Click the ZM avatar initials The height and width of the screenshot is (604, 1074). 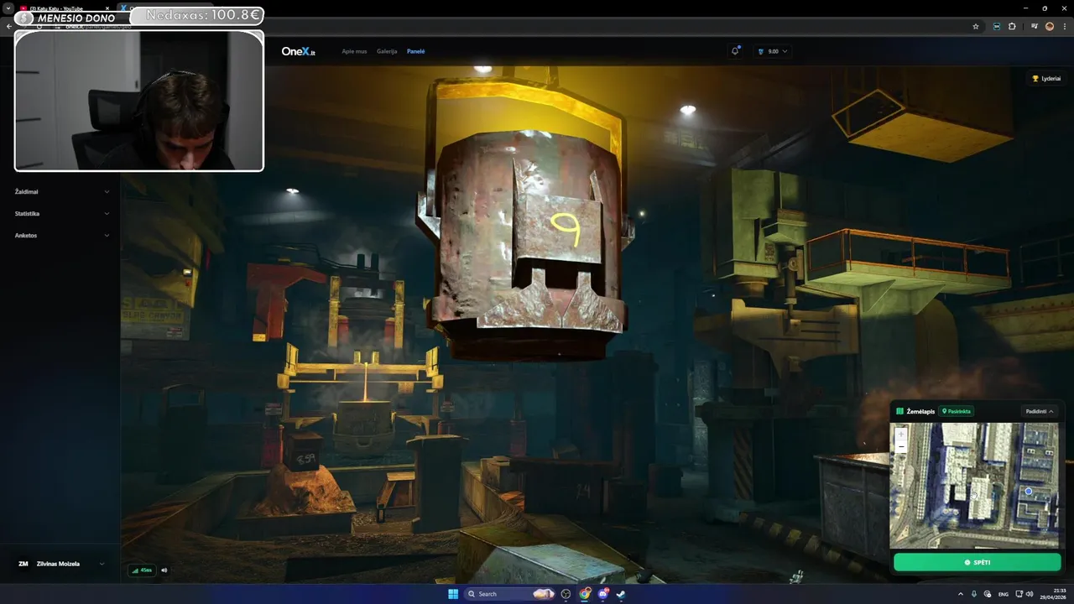[23, 564]
